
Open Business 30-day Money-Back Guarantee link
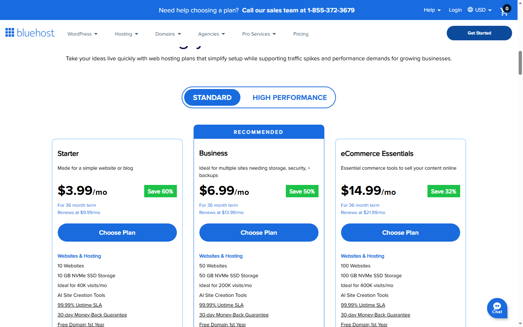point(234,315)
